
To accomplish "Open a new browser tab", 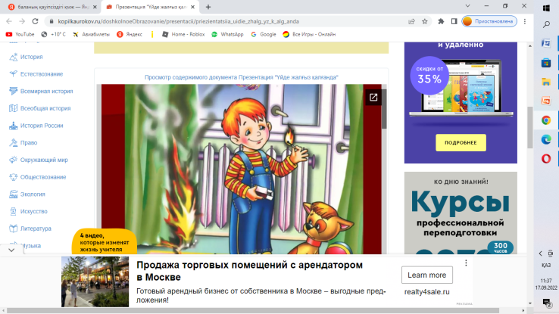I will [x=208, y=7].
